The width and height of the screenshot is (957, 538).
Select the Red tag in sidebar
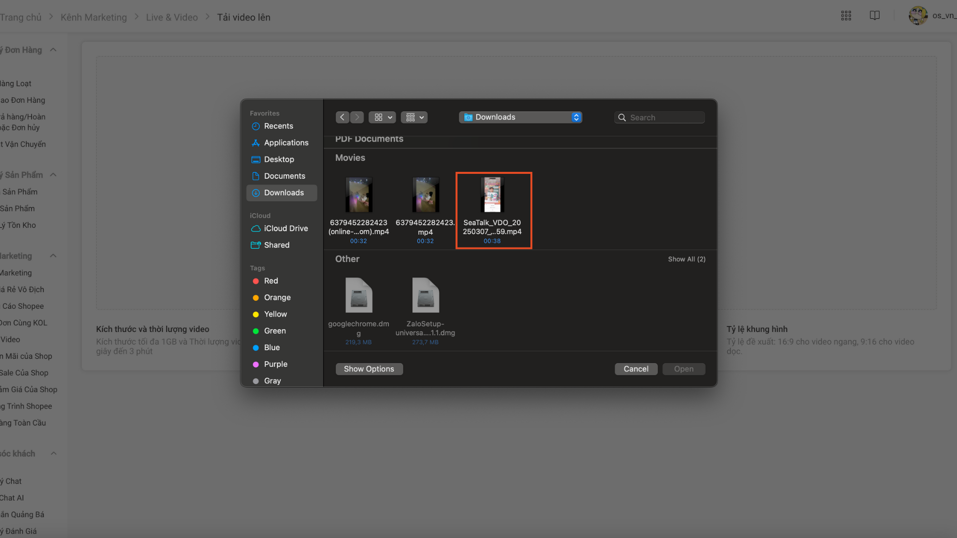271,281
